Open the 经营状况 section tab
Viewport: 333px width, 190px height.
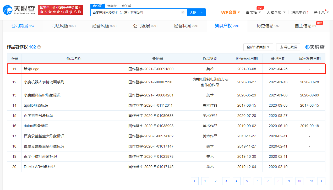point(186,26)
